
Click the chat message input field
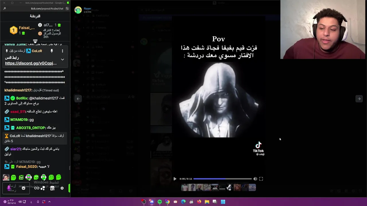(x=16, y=188)
